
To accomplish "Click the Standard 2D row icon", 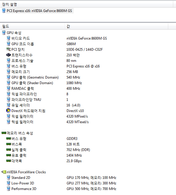I will [x=9, y=177].
